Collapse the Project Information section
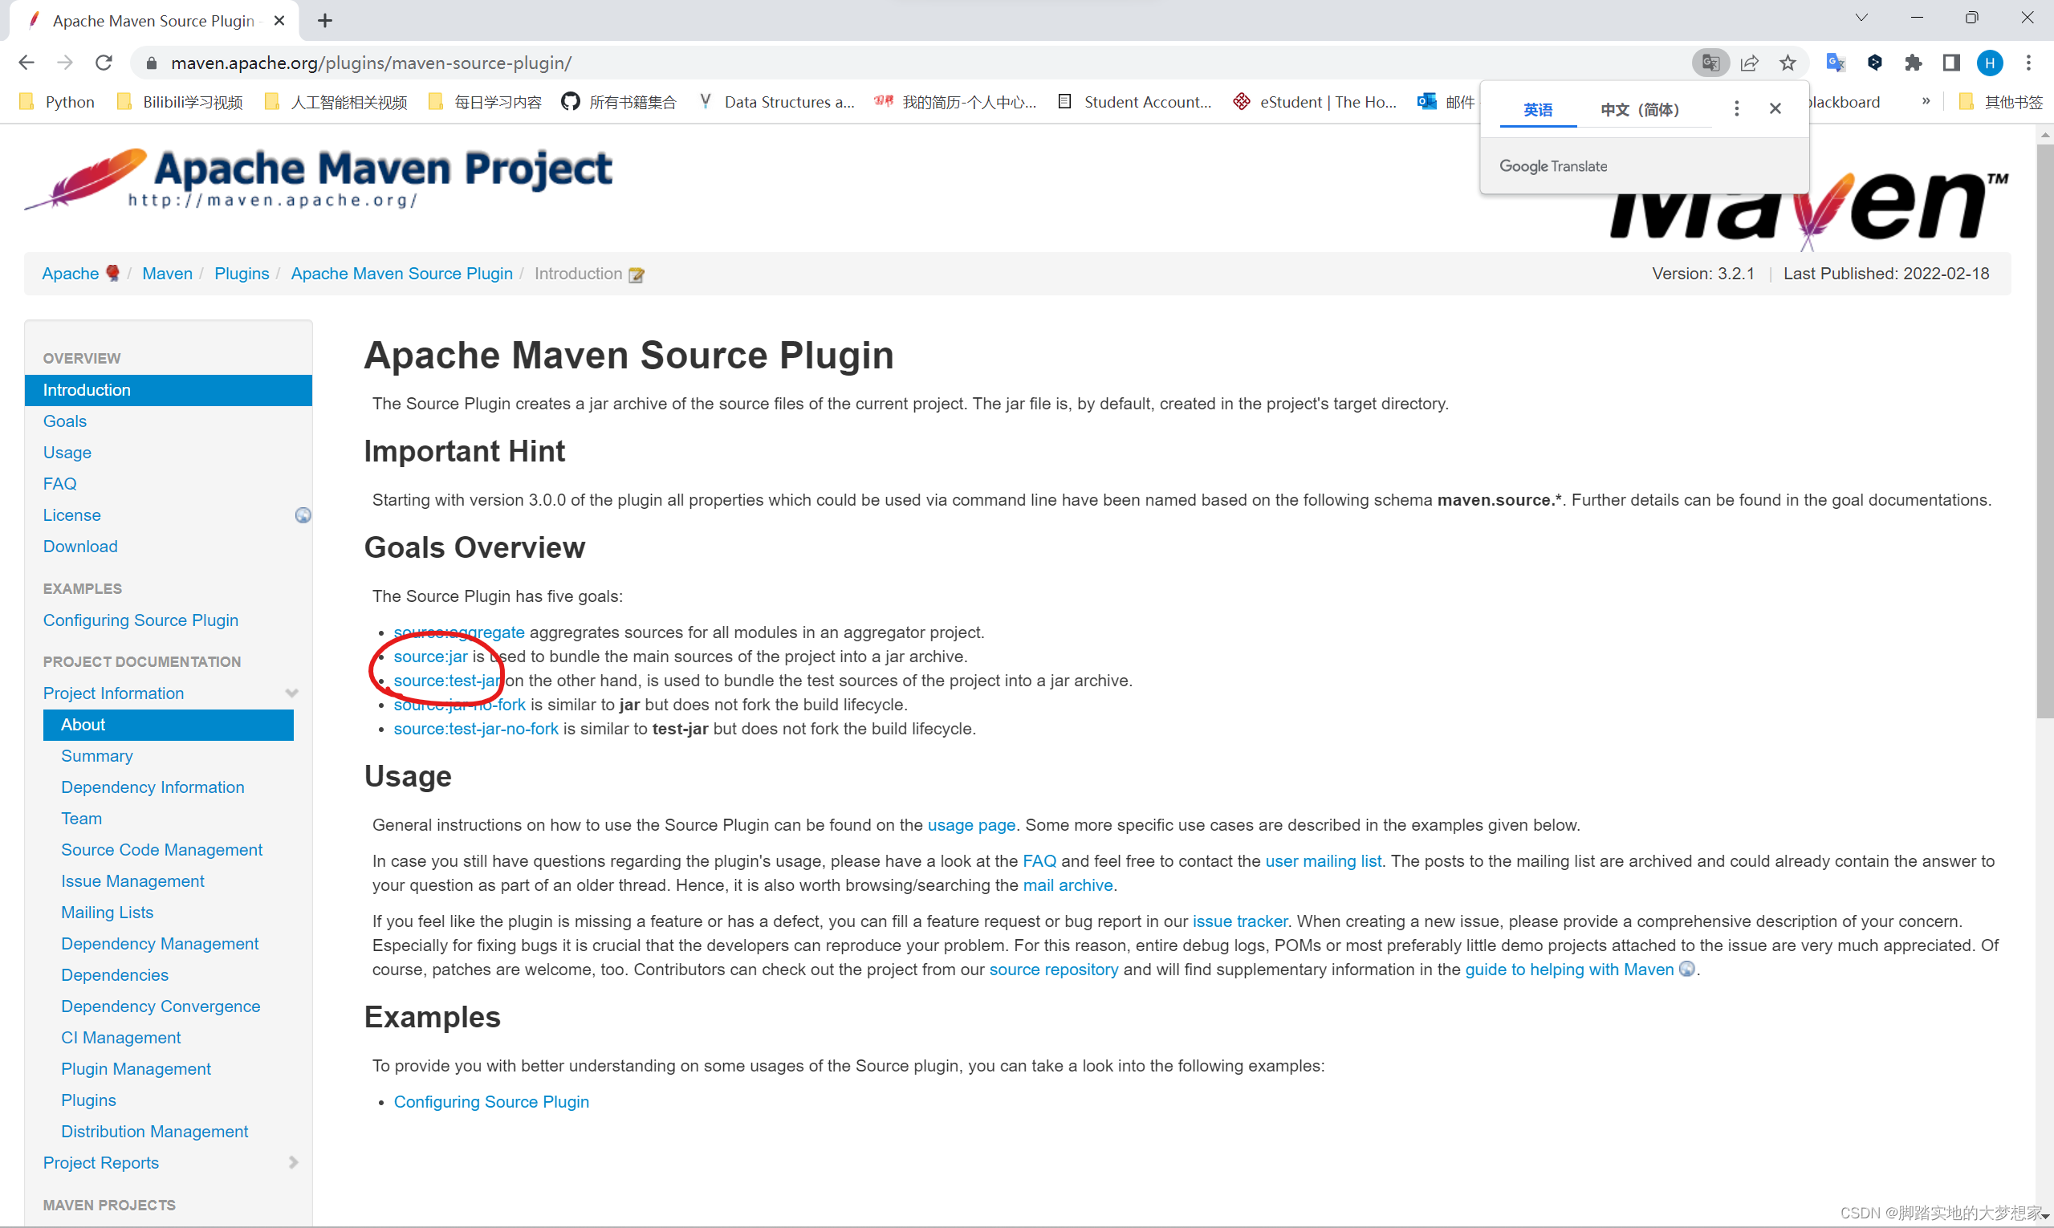The width and height of the screenshot is (2054, 1228). click(291, 693)
